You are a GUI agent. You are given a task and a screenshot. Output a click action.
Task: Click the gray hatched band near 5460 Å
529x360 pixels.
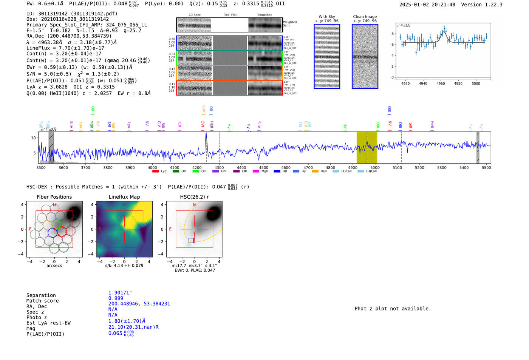tap(478, 147)
